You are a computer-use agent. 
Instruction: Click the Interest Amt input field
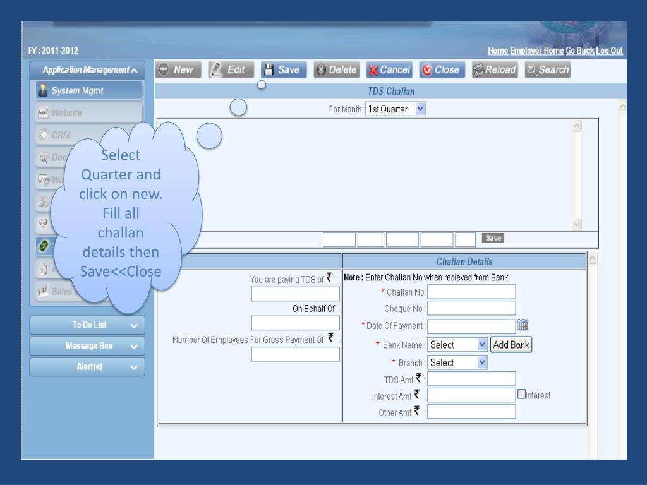(x=471, y=395)
